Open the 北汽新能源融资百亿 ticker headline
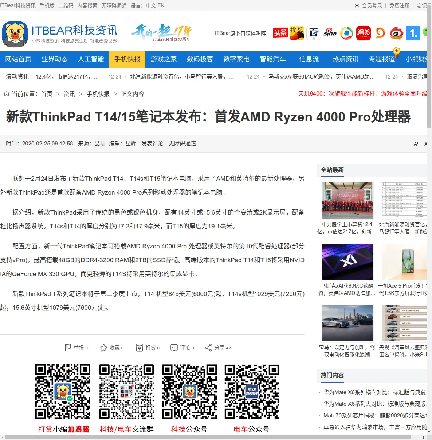The width and height of the screenshot is (432, 440). click(182, 77)
